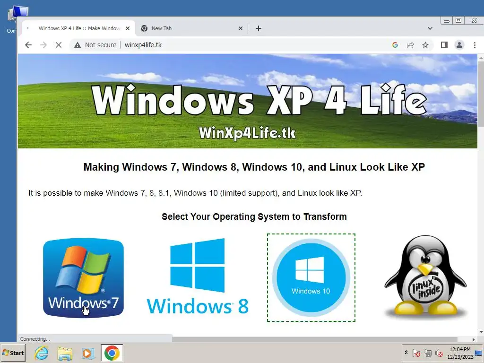Click the scrollbar up arrow
The width and height of the screenshot is (484, 363).
481,58
